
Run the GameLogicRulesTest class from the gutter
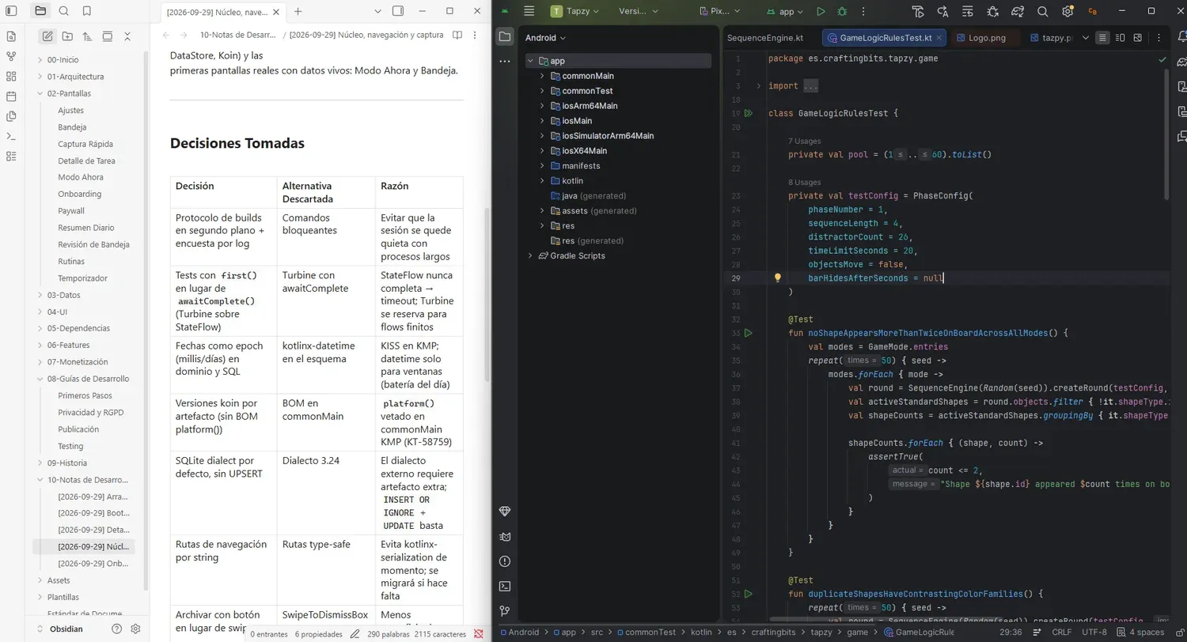tap(748, 113)
